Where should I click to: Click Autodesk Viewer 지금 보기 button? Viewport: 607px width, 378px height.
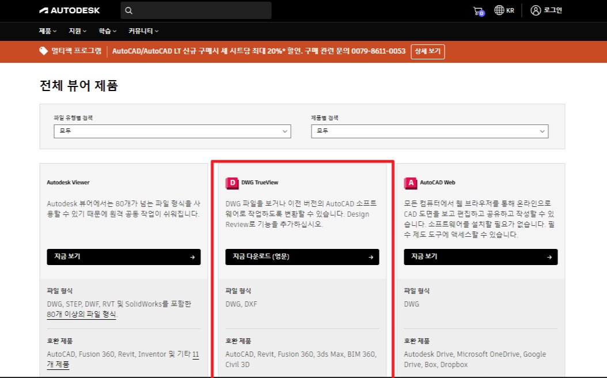click(123, 257)
